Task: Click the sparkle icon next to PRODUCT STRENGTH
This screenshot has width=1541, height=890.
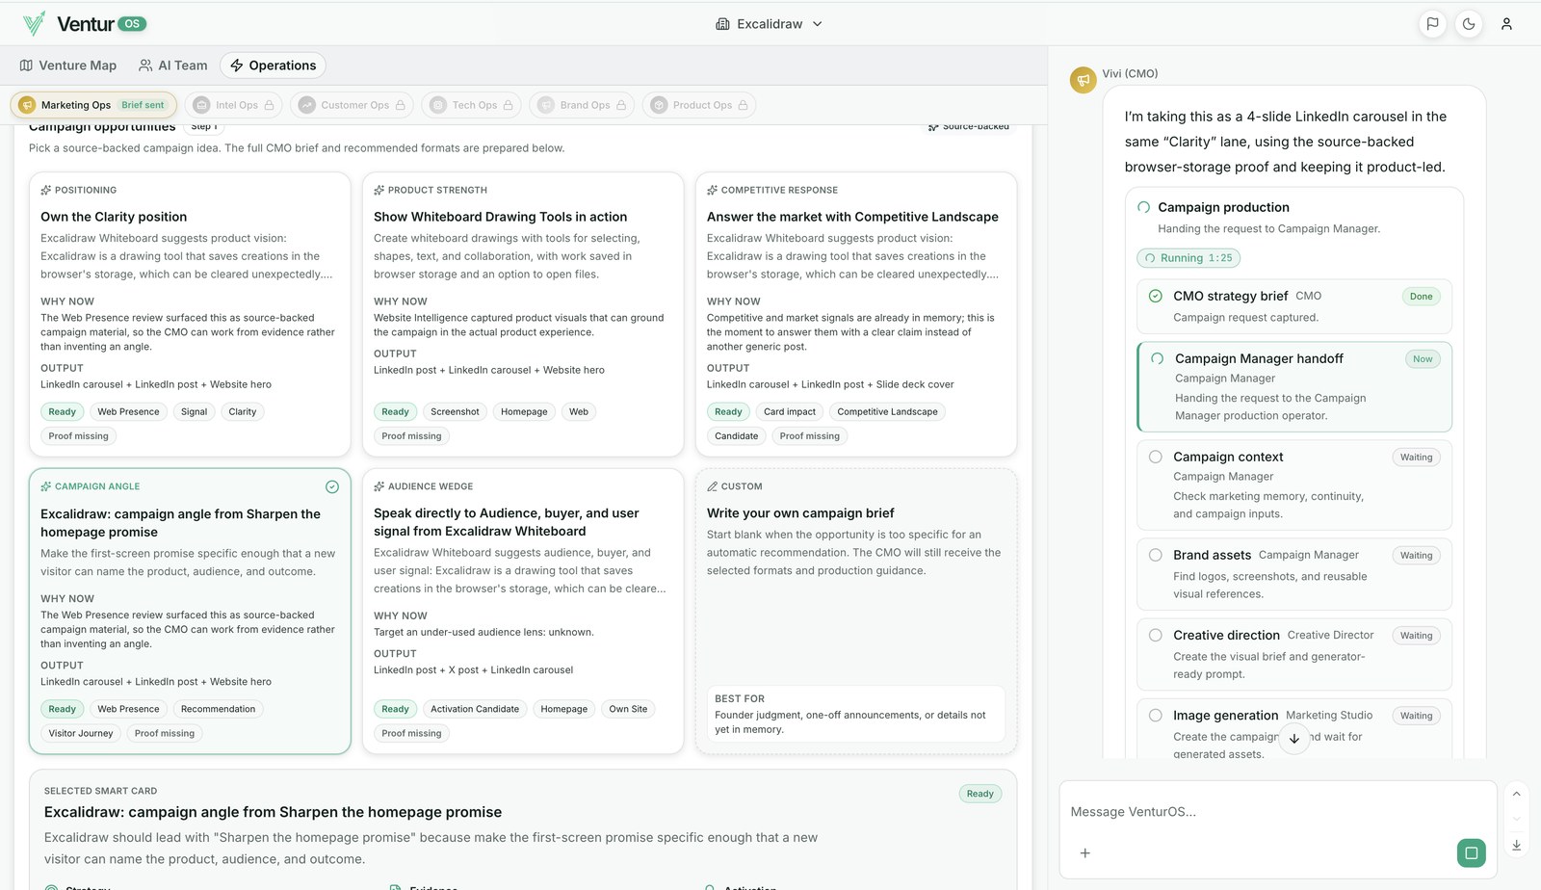Action: click(379, 191)
